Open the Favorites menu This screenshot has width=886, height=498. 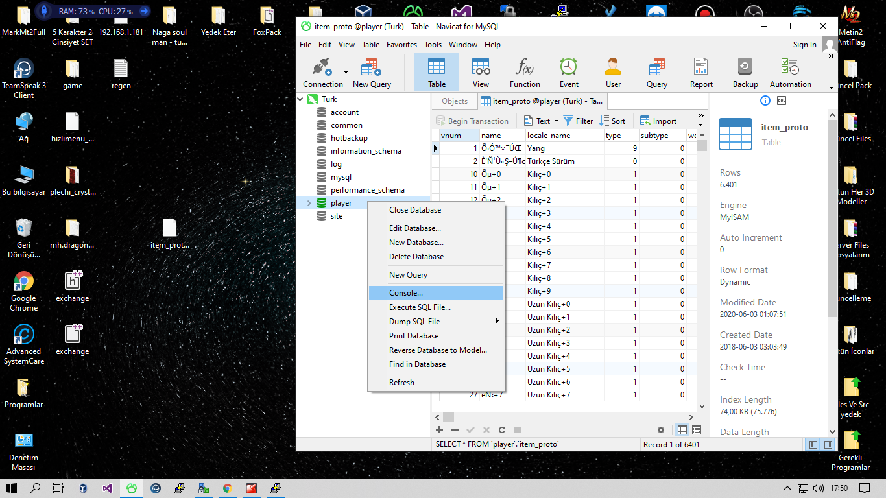(401, 45)
